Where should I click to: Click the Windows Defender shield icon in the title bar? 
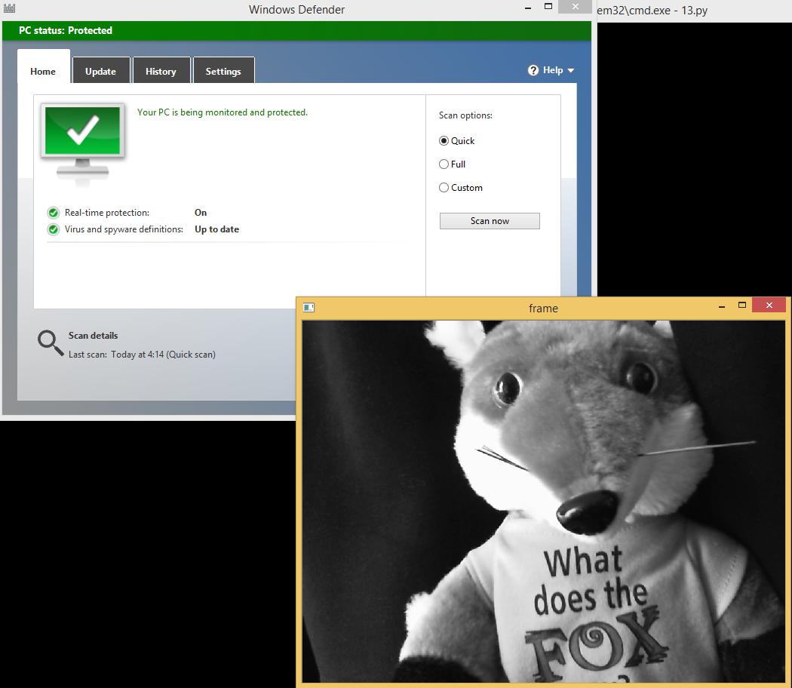point(8,8)
